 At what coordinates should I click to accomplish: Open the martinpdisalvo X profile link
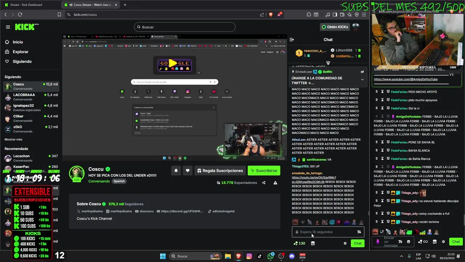pyautogui.click(x=90, y=211)
